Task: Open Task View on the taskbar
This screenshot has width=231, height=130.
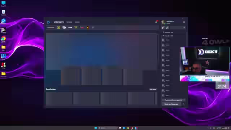Action: (120, 128)
